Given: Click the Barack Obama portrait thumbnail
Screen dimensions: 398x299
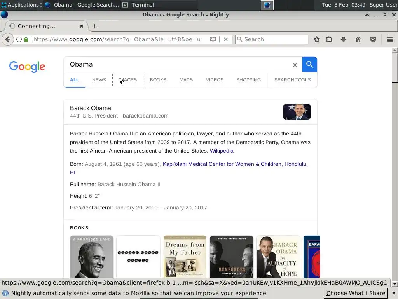Looking at the screenshot, I should [297, 112].
